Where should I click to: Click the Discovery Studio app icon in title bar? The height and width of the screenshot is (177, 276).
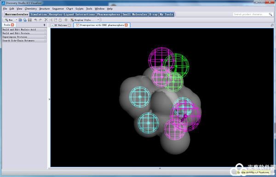[3, 3]
